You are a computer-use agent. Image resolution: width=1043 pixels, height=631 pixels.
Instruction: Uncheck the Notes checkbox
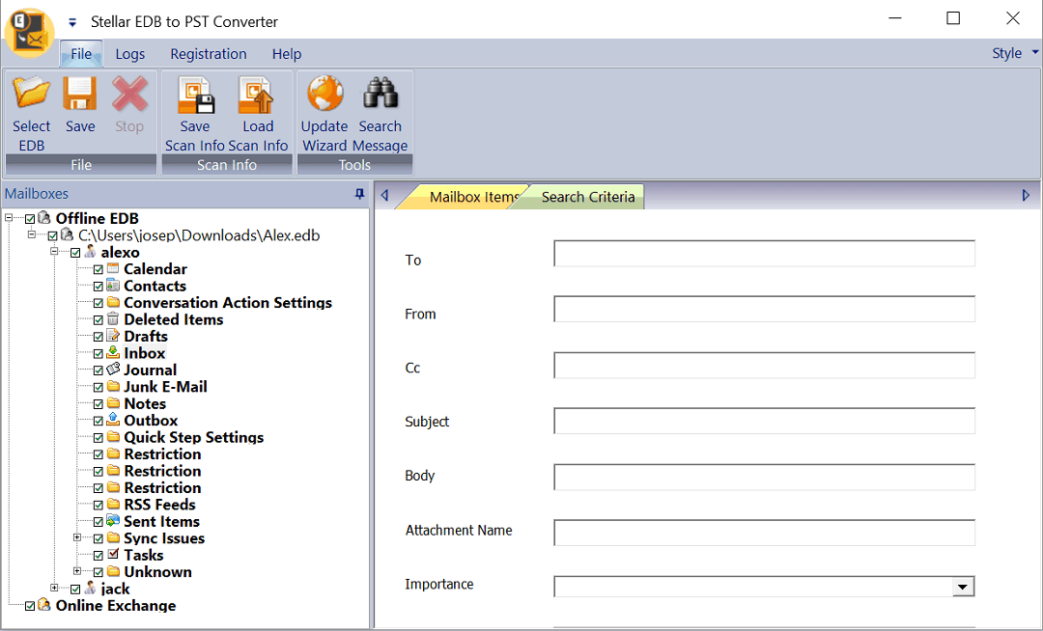tap(98, 404)
